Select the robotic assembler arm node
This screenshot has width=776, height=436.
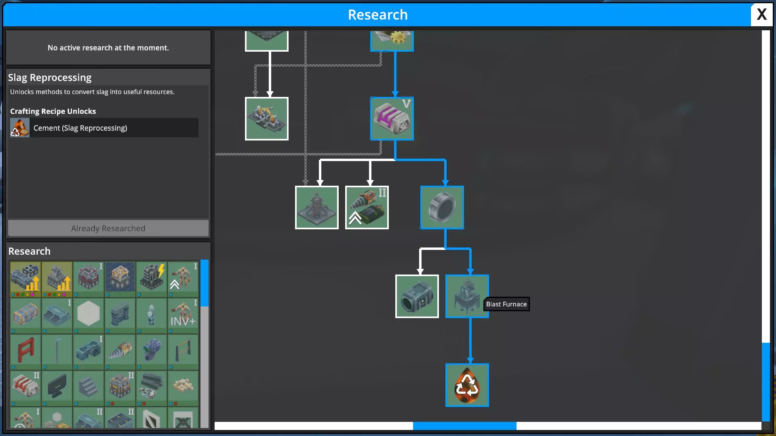tap(266, 118)
